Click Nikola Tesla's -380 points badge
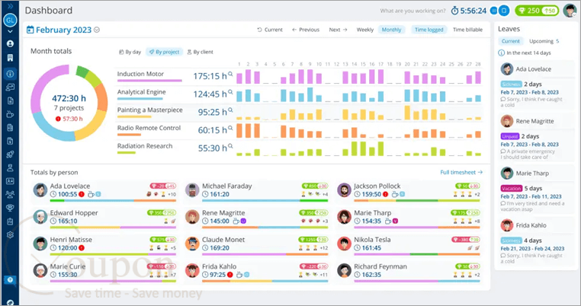The width and height of the screenshot is (581, 306). 465,240
